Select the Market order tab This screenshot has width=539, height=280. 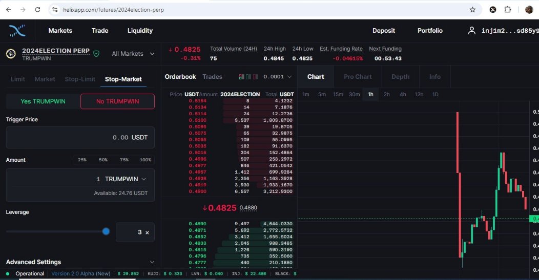45,79
